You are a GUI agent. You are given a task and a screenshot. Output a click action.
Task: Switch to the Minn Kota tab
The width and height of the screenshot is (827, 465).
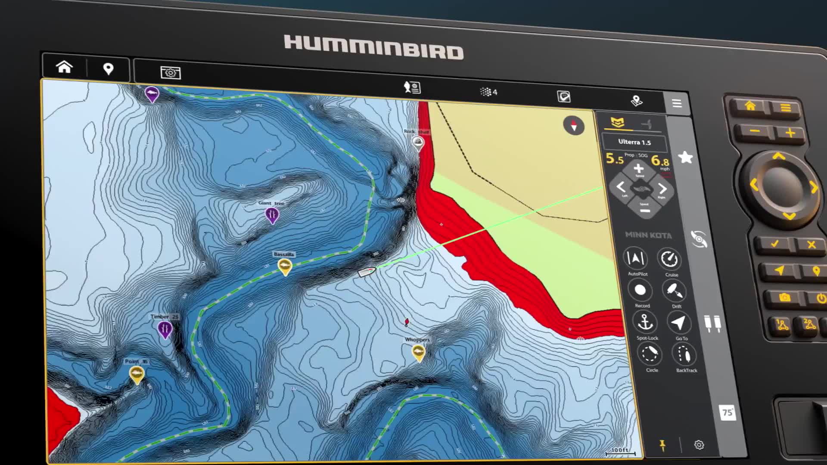(618, 123)
